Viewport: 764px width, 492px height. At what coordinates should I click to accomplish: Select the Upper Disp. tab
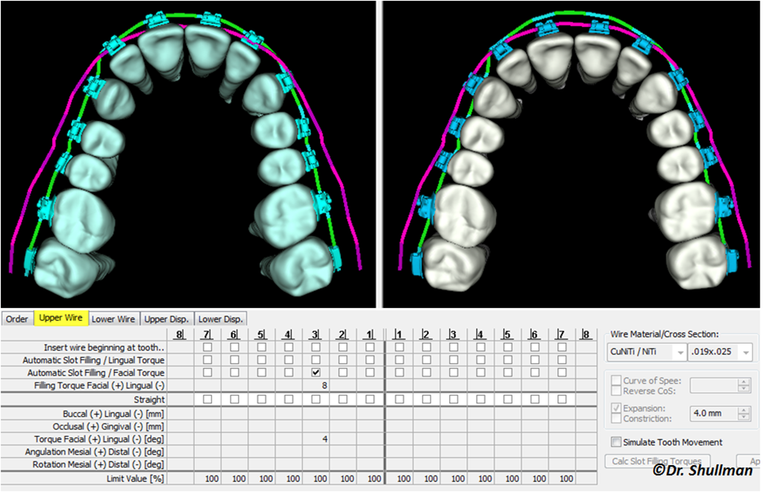point(166,319)
